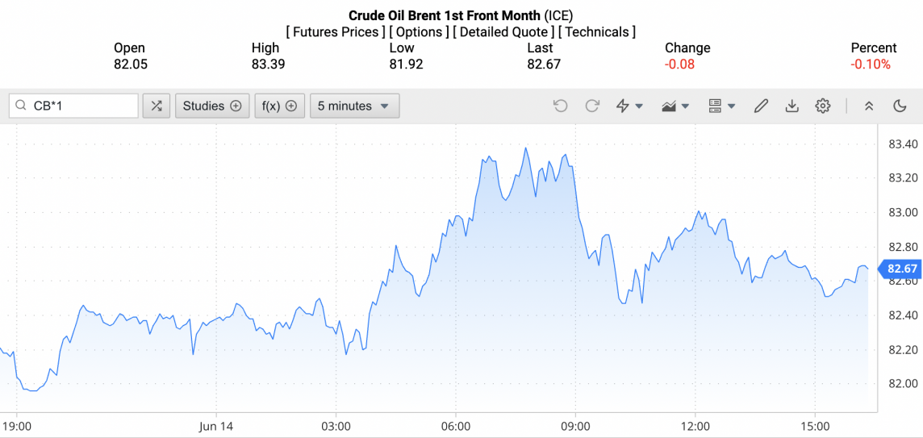This screenshot has height=438, width=923.
Task: Download the chart with download icon
Action: coord(791,106)
